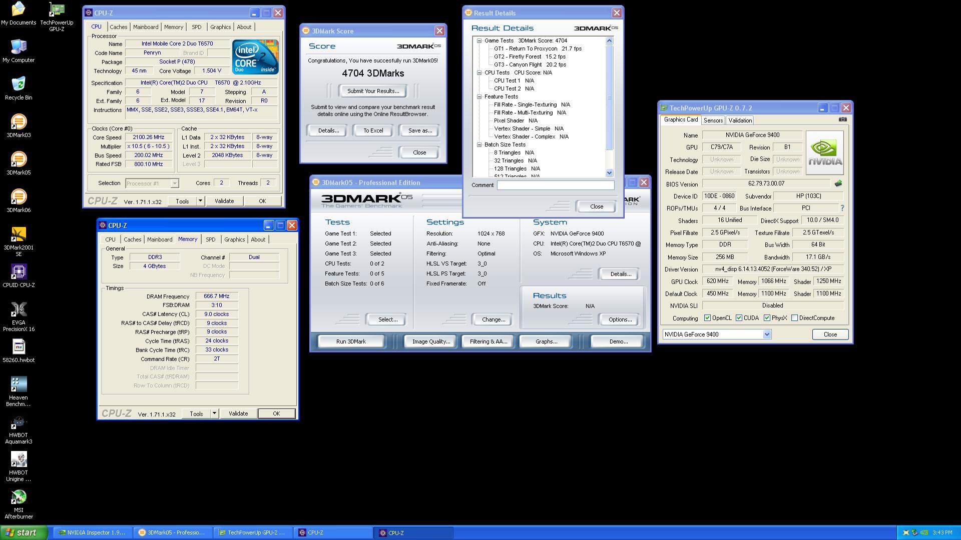Viewport: 961px width, 540px height.
Task: Open NVIDIA Inspector taskbar item
Action: pyautogui.click(x=92, y=532)
